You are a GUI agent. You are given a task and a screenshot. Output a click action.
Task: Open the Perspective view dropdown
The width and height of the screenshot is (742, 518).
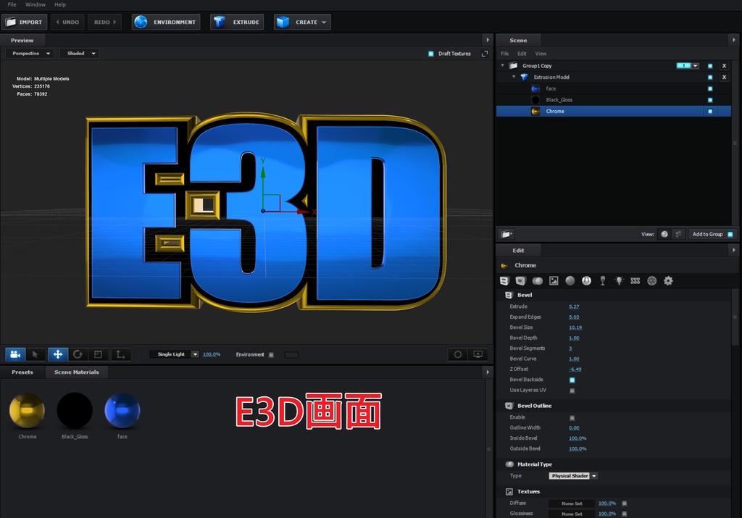(x=29, y=53)
